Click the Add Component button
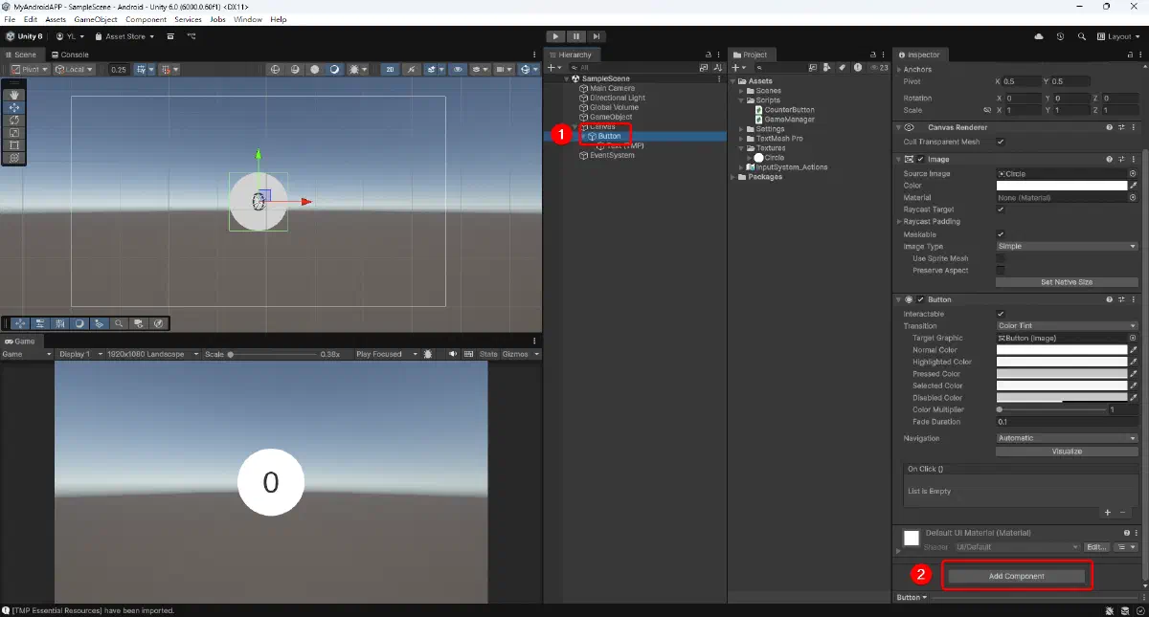This screenshot has width=1149, height=617. pyautogui.click(x=1017, y=577)
